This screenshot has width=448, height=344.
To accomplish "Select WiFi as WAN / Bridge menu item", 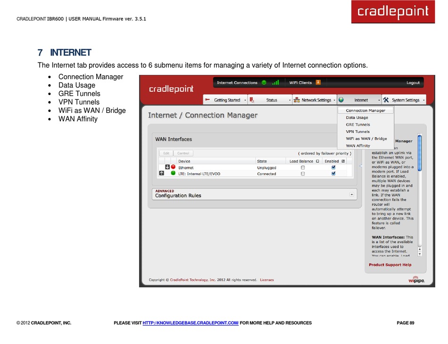I will (x=365, y=138).
